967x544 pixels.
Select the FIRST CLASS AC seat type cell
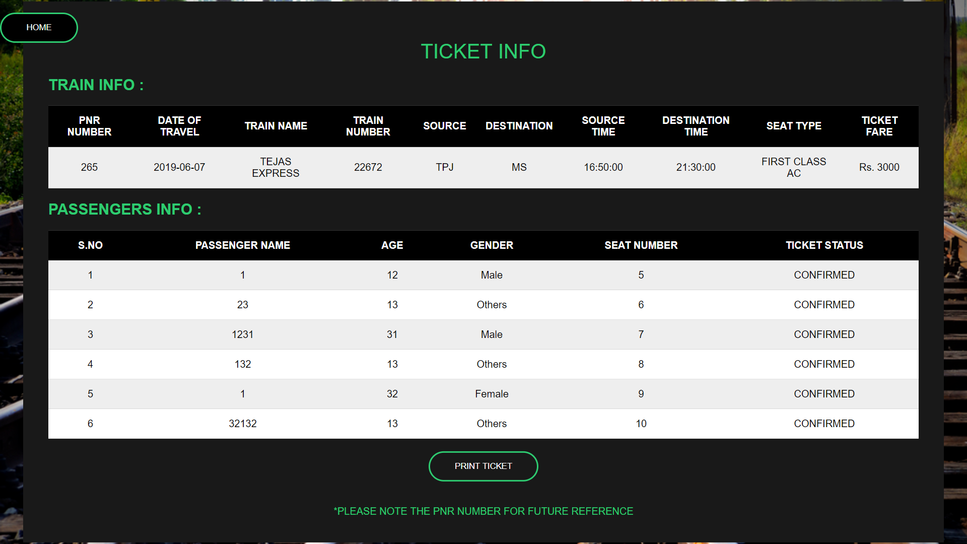click(x=794, y=167)
